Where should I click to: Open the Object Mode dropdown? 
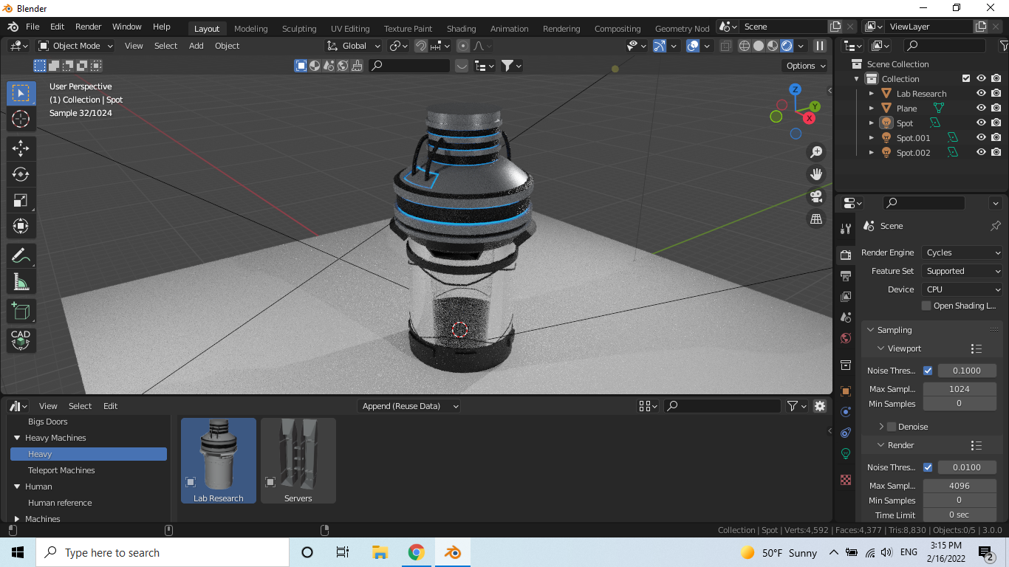pyautogui.click(x=75, y=46)
